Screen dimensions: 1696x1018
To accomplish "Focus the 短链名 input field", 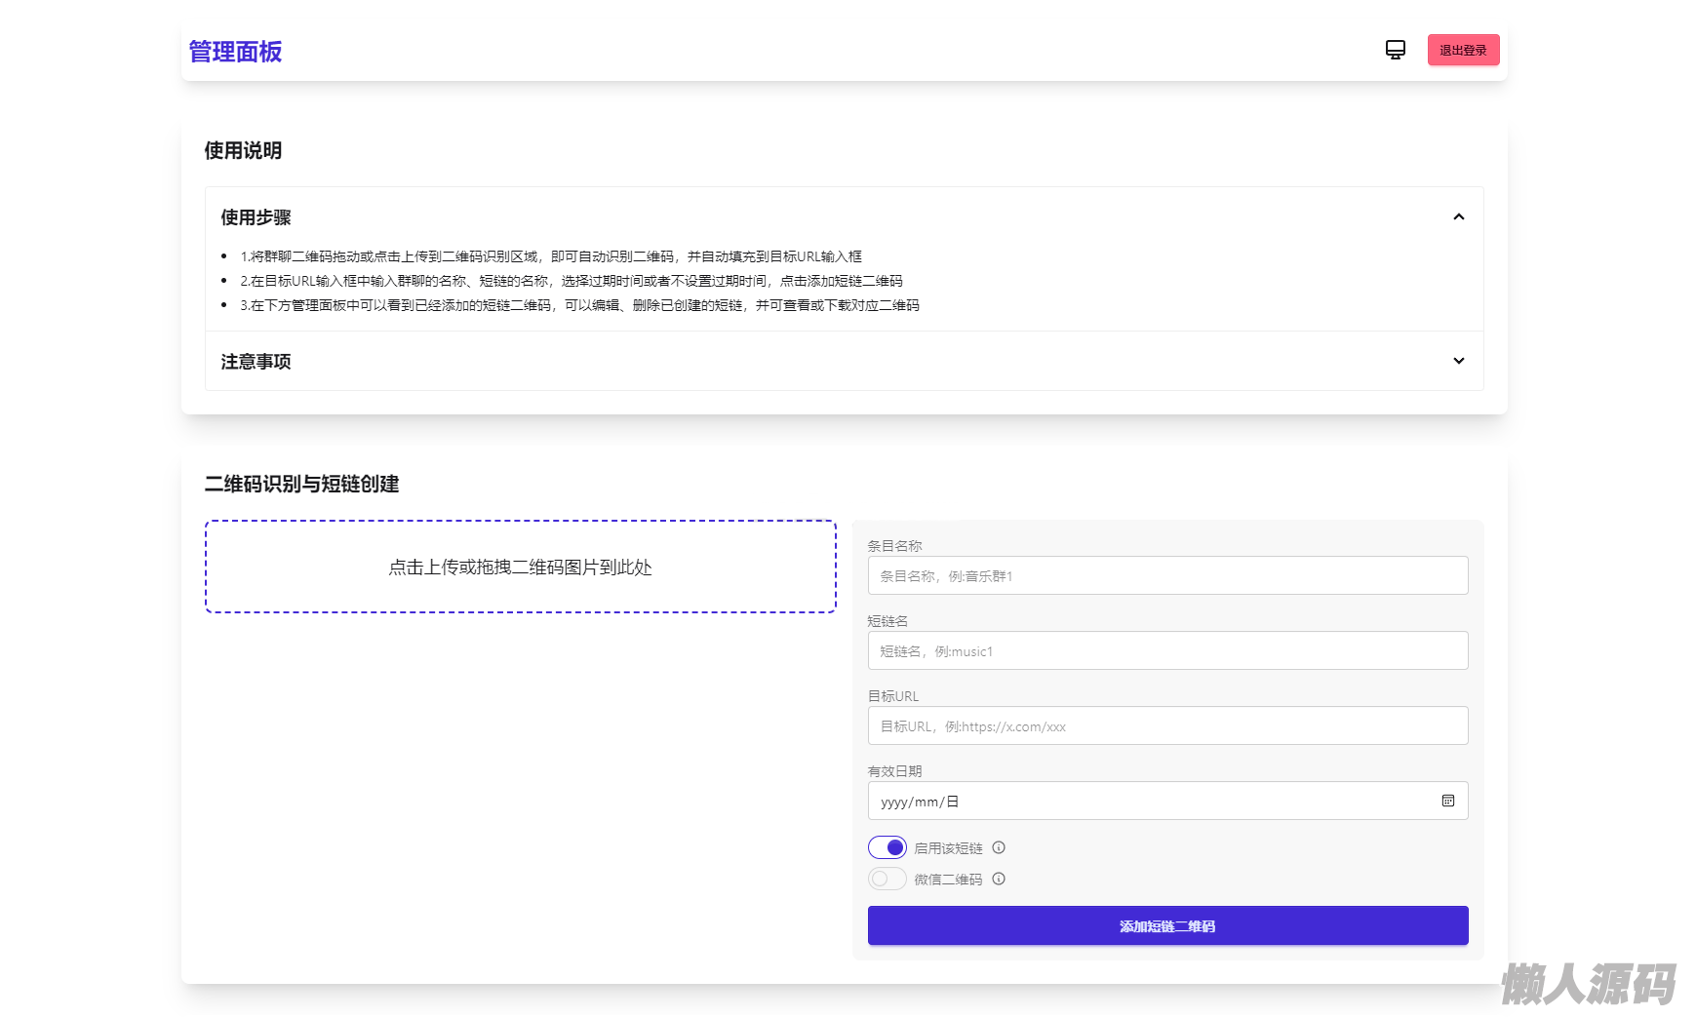I will click(x=1167, y=650).
